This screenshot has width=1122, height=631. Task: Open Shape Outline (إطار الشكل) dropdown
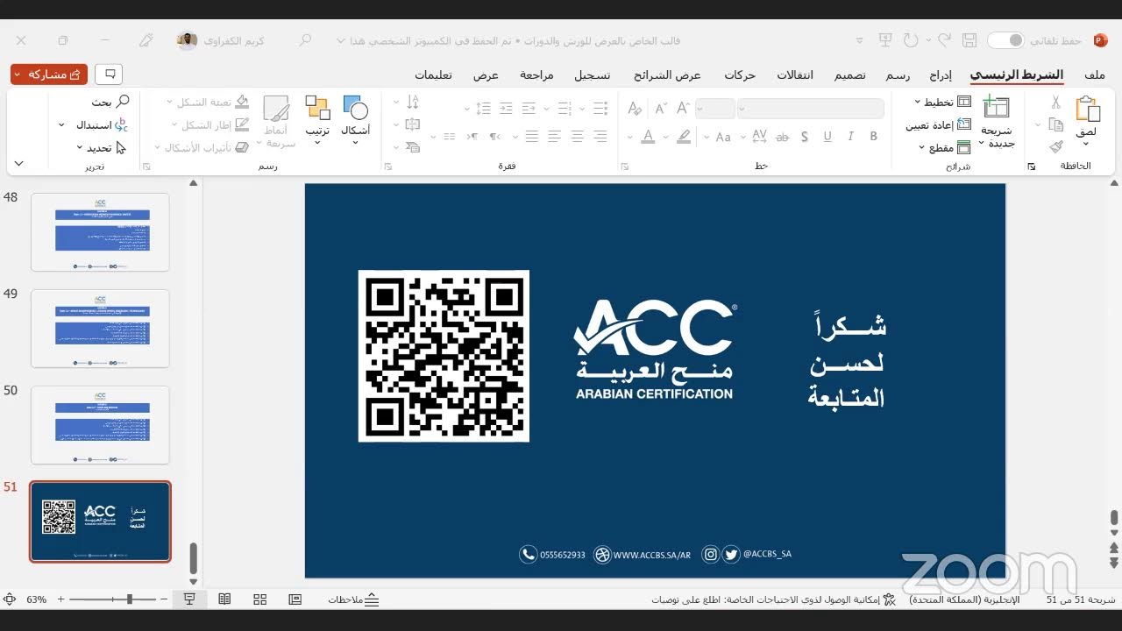pos(210,125)
